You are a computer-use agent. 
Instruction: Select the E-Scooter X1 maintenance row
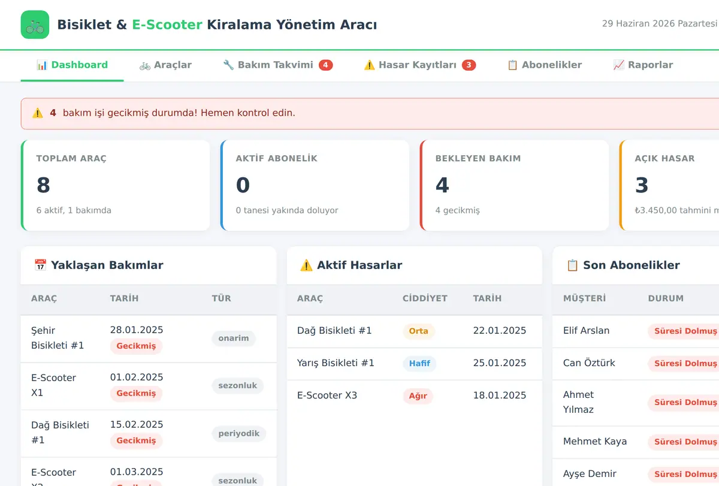[149, 386]
